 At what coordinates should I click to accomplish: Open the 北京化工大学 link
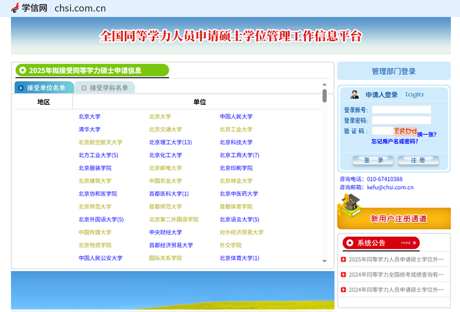pos(166,155)
